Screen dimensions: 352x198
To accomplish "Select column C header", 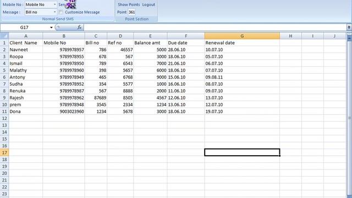I will point(96,36).
